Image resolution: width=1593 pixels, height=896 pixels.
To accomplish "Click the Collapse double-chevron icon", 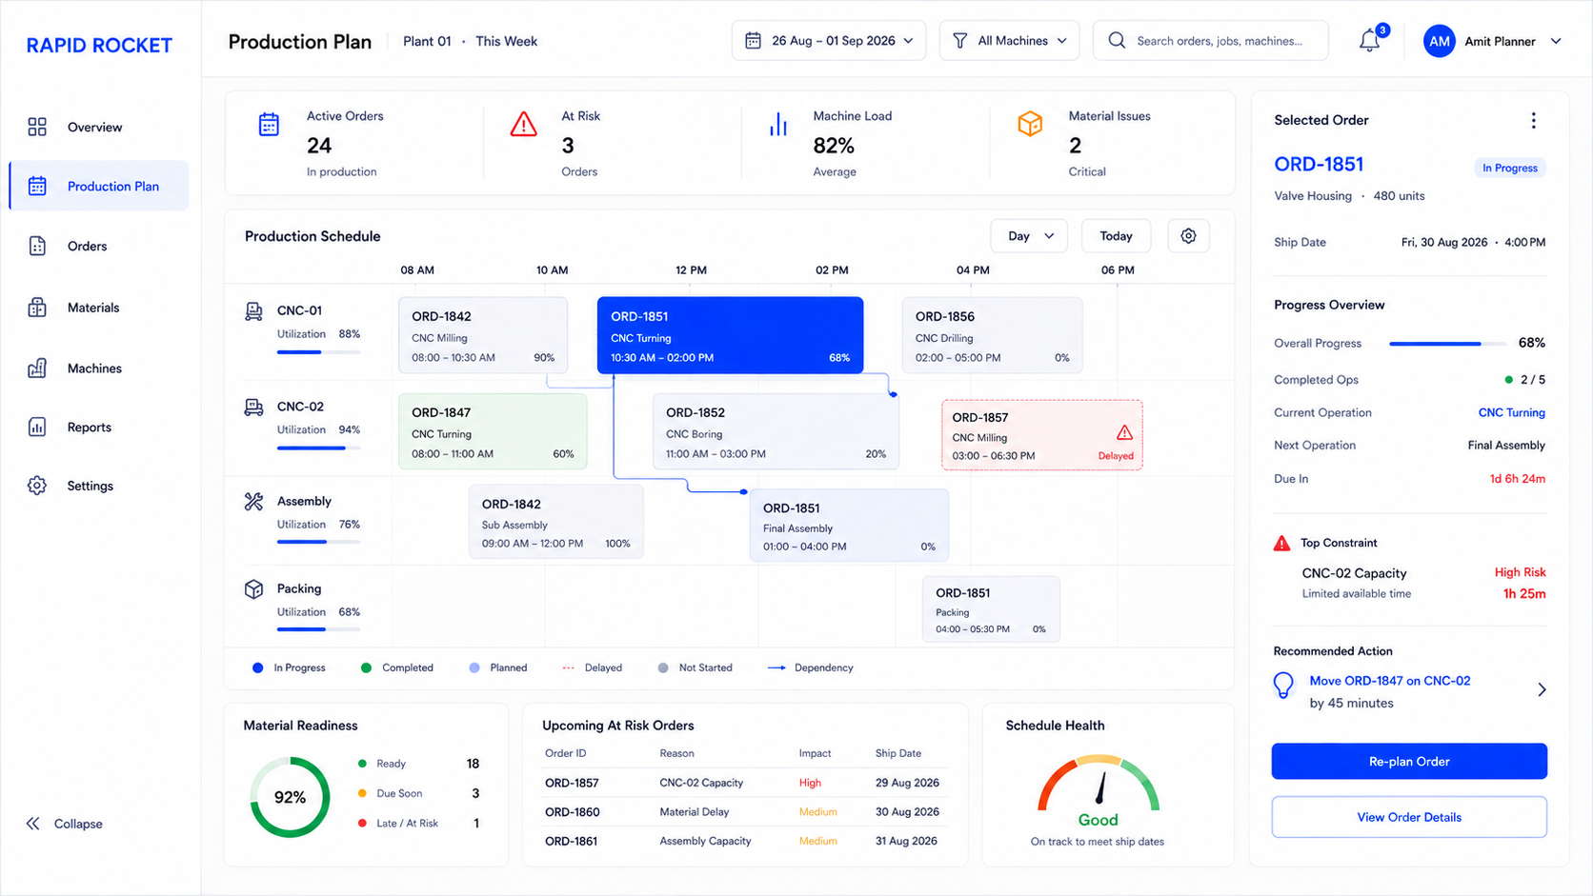I will pyautogui.click(x=33, y=824).
